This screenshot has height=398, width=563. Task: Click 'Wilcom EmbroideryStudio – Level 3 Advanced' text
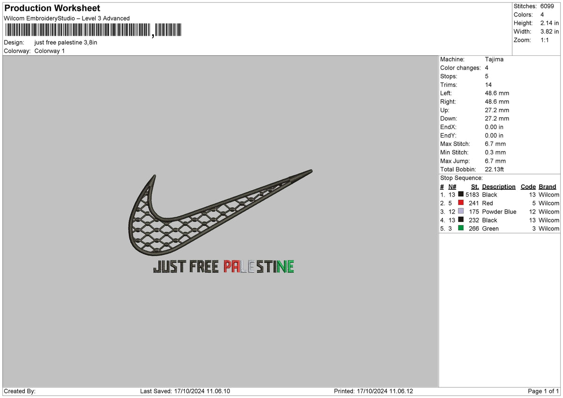click(67, 18)
